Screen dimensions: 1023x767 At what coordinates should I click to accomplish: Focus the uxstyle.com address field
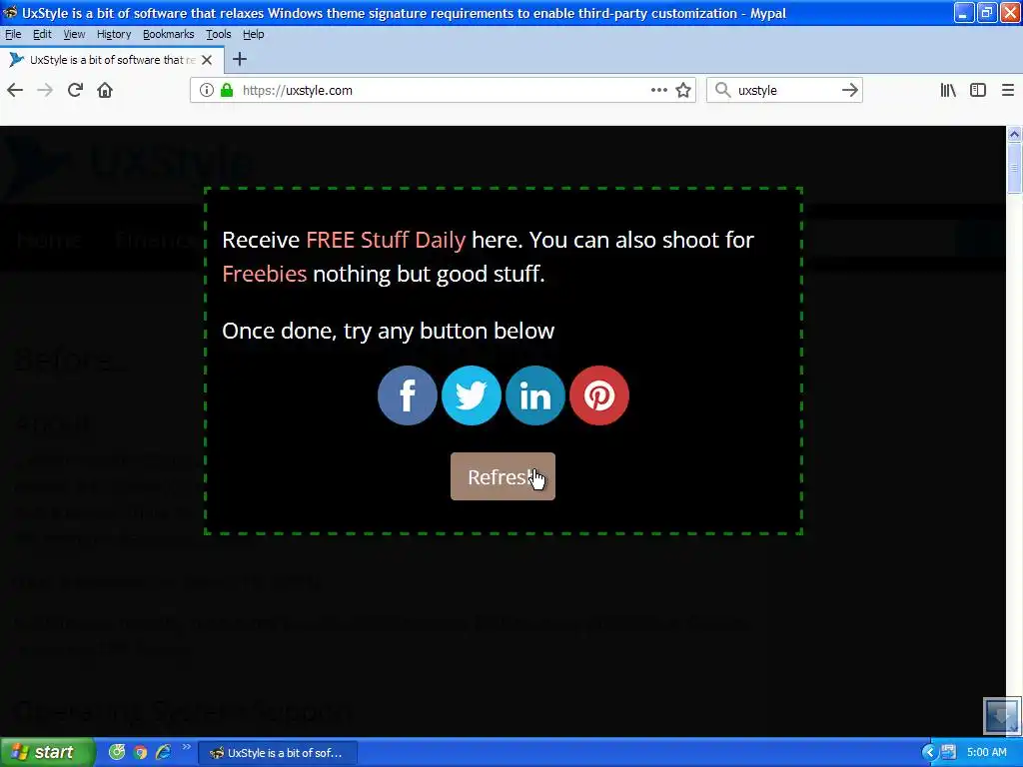pyautogui.click(x=444, y=90)
